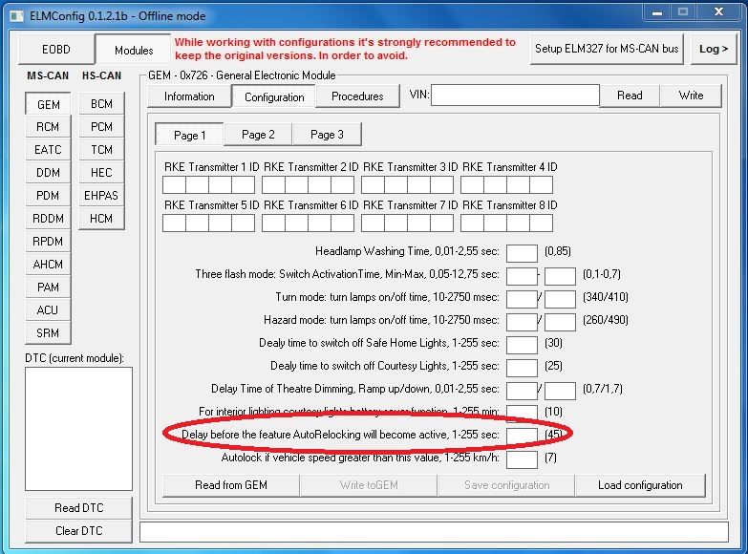Select the PDM module

(x=48, y=196)
